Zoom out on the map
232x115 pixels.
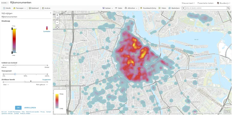click(x=57, y=22)
